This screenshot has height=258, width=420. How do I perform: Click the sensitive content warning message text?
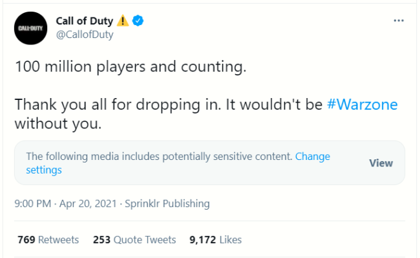pos(159,156)
